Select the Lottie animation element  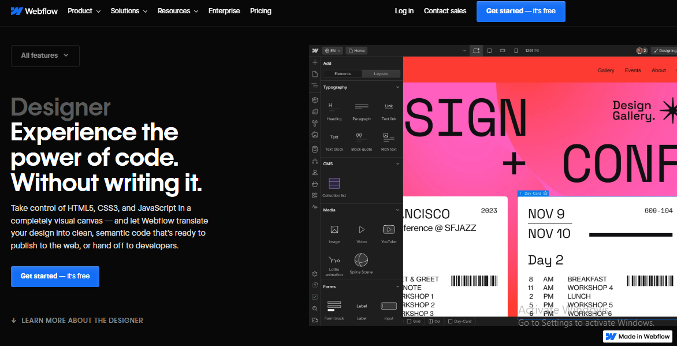(334, 265)
